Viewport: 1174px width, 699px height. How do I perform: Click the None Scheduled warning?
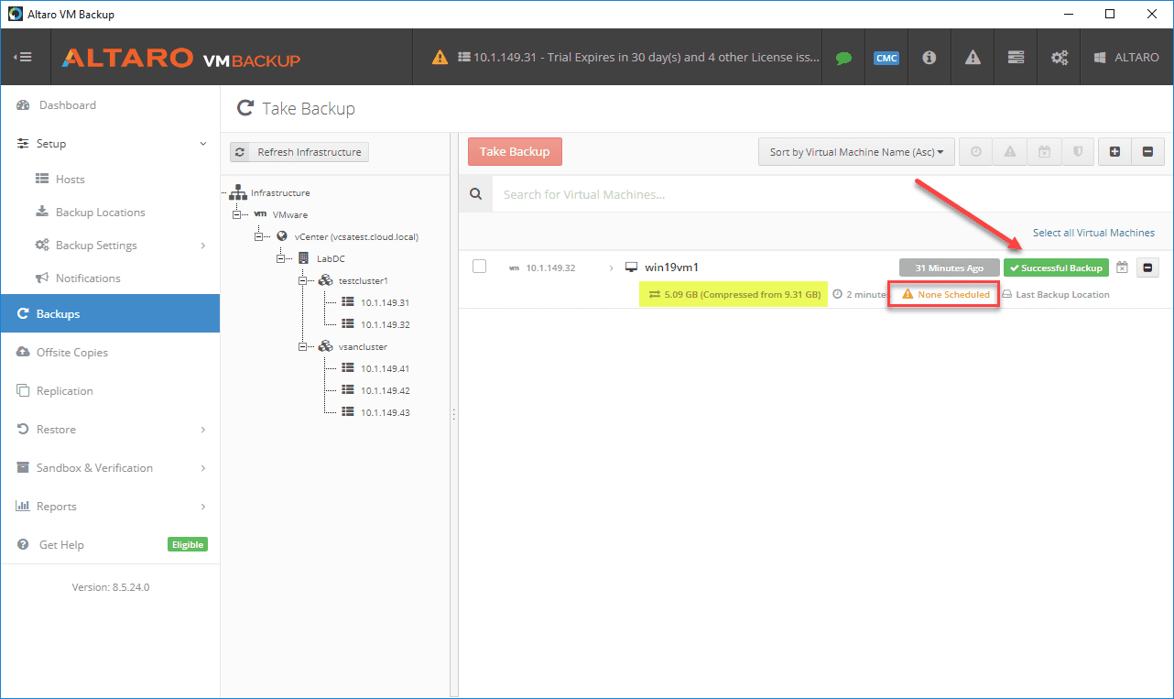(x=943, y=294)
